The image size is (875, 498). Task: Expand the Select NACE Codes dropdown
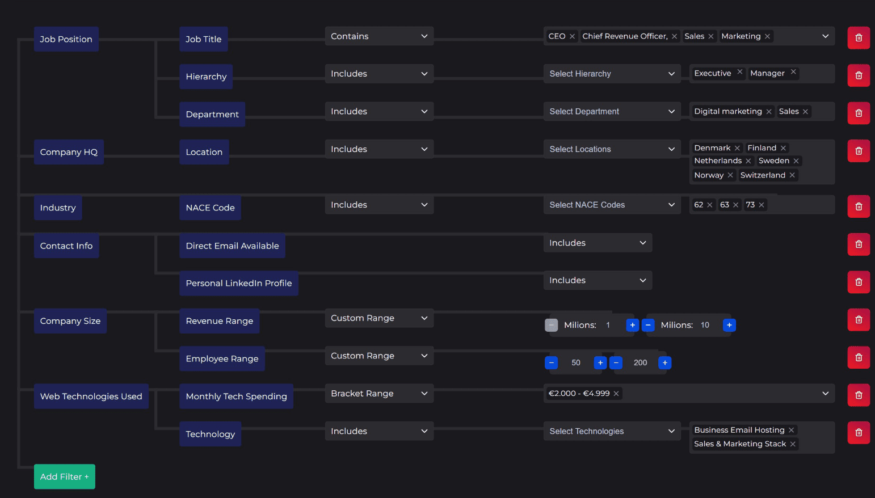point(611,205)
